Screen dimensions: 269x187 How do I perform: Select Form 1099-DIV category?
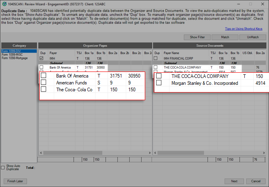point(12,51)
